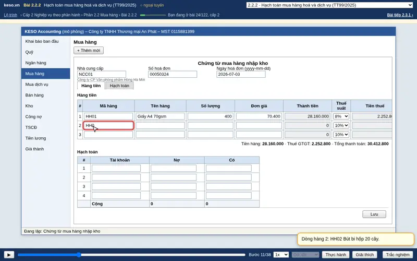The height and width of the screenshot is (261, 417).
Task: Click Tài khoản field in accounting row 4
Action: click(x=116, y=196)
